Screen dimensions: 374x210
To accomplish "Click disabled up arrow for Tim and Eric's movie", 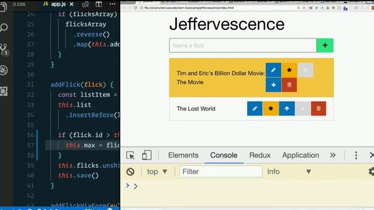I will pos(305,70).
